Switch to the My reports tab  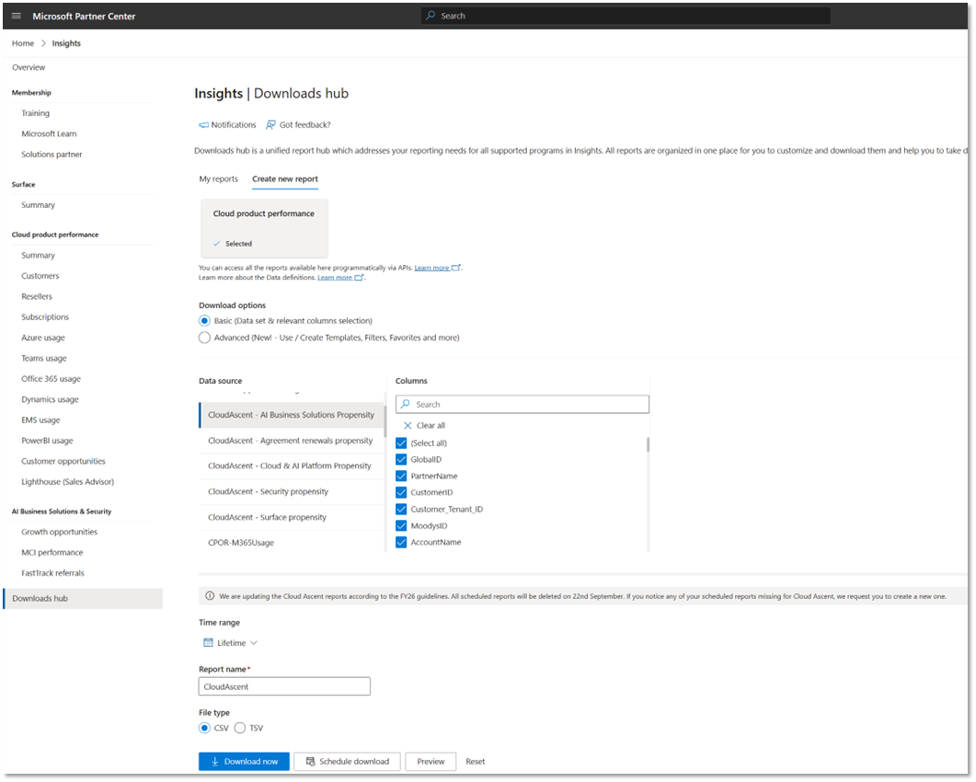coord(219,179)
